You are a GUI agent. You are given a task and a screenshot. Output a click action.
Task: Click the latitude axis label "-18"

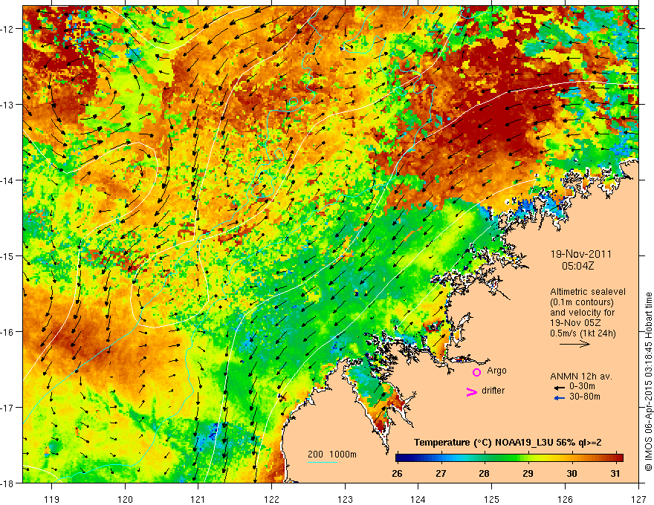7,483
